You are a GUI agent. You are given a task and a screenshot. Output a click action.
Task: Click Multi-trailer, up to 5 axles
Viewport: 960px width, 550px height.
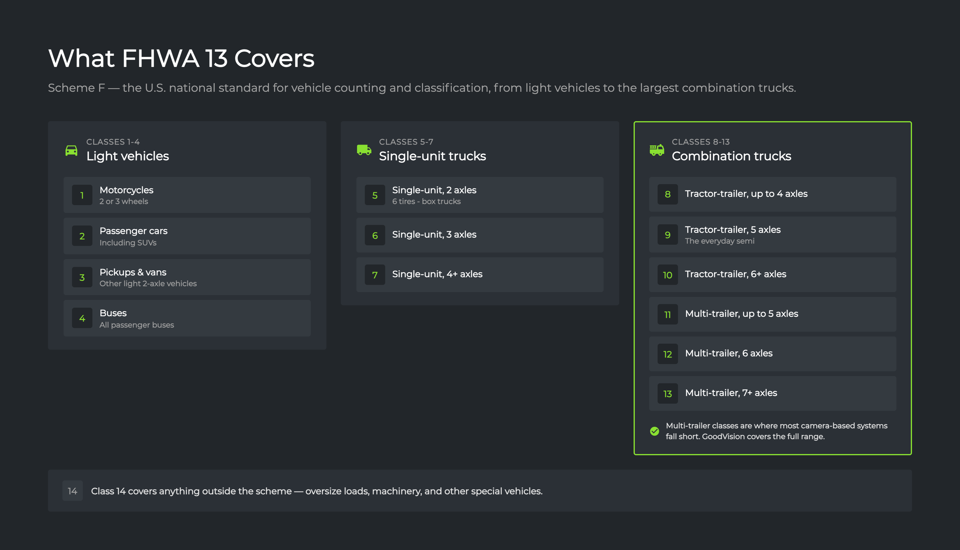coord(772,314)
